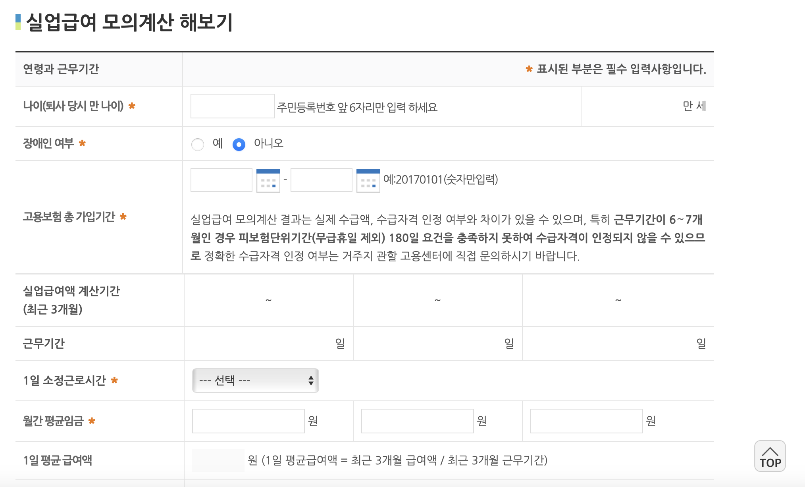Click the first 월간 평균임금 input box

pos(248,421)
